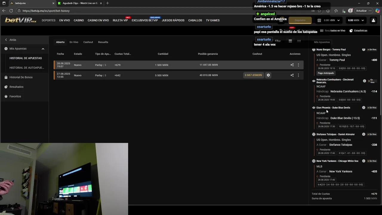Expand the 0.00 MXN bonus balance dropdown
This screenshot has width=382, height=215.
click(x=339, y=20)
